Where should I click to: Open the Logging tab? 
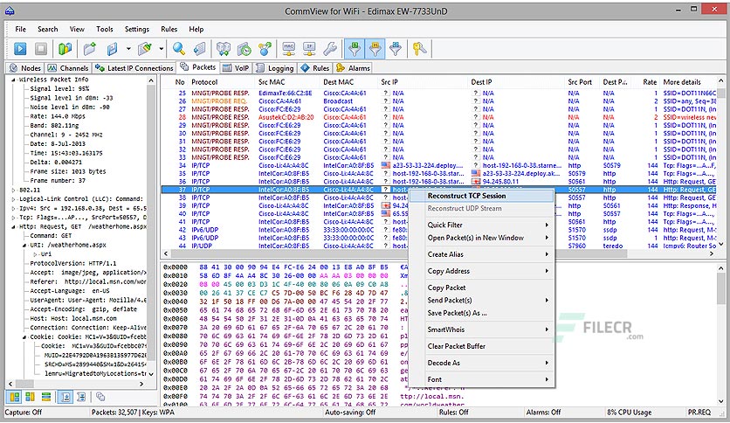pyautogui.click(x=275, y=68)
